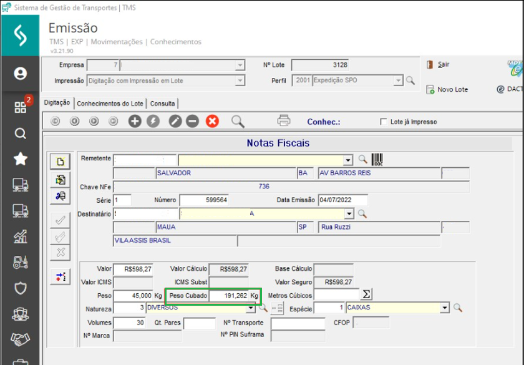Click the add (plus) toolbar button

[135, 121]
